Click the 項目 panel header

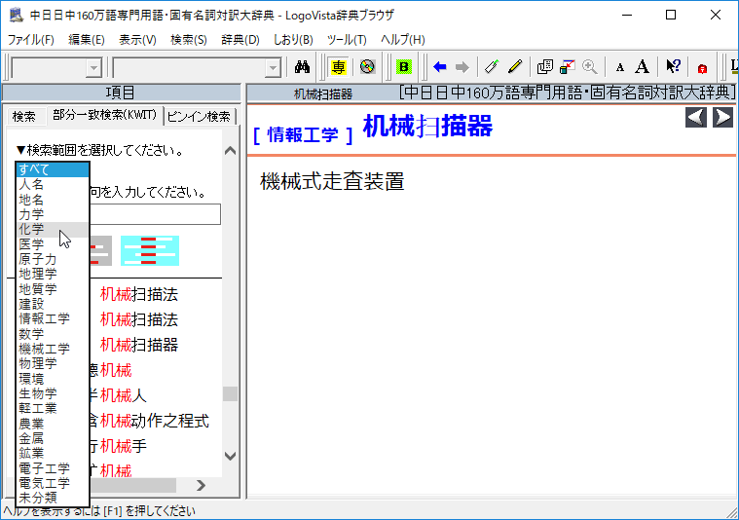point(121,93)
